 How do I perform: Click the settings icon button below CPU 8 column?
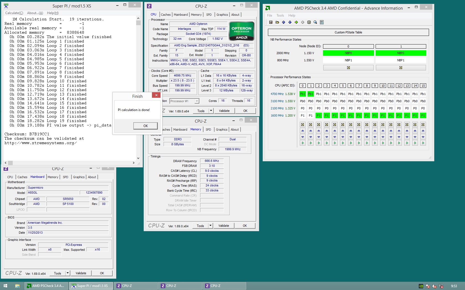pyautogui.click(x=367, y=125)
